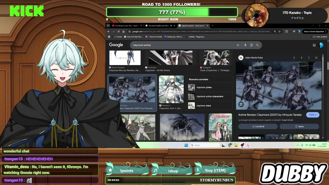
Task: Reload the Google results page
Action: [118, 31]
